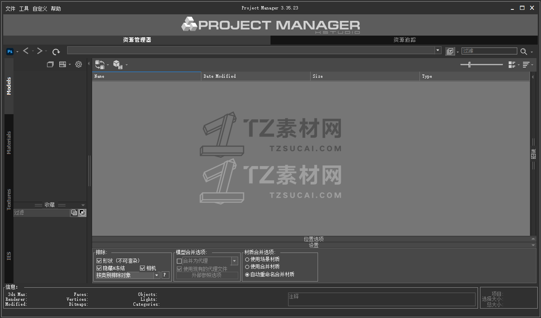The height and width of the screenshot is (318, 541).
Task: Click the asset relink sync icon
Action: [x=99, y=64]
